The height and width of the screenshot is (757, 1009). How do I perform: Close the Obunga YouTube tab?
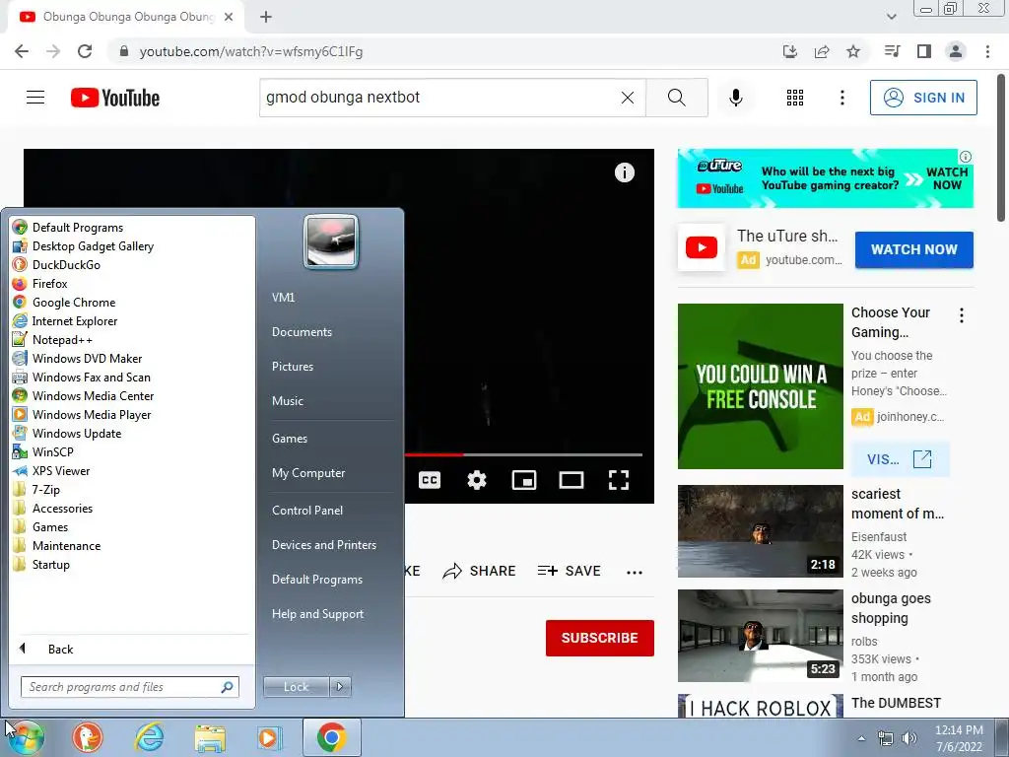coord(229,17)
